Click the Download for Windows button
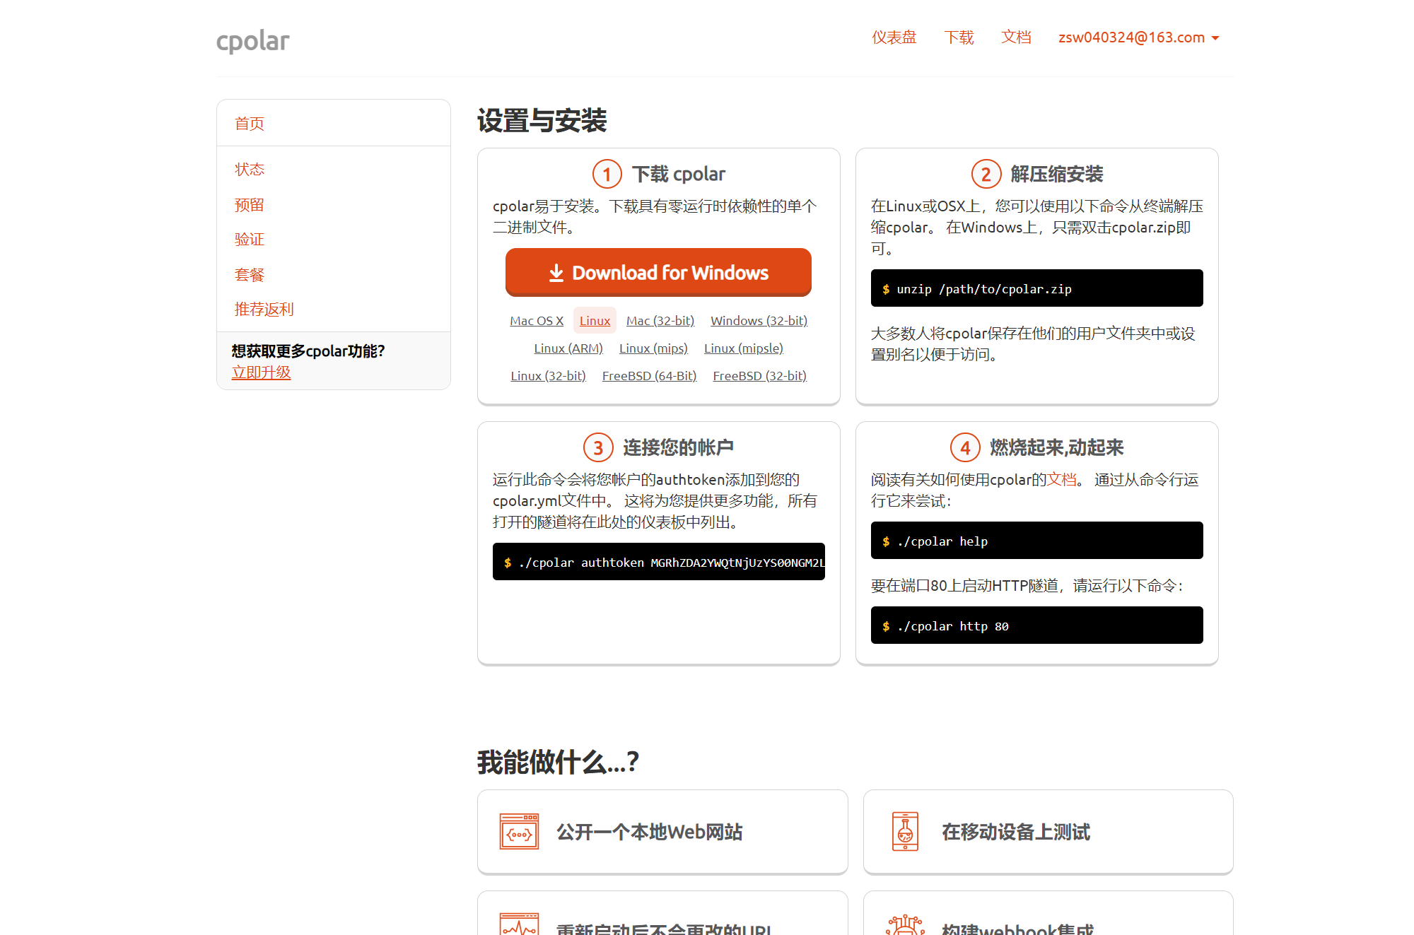Screen dimensions: 1414x935 (x=658, y=272)
